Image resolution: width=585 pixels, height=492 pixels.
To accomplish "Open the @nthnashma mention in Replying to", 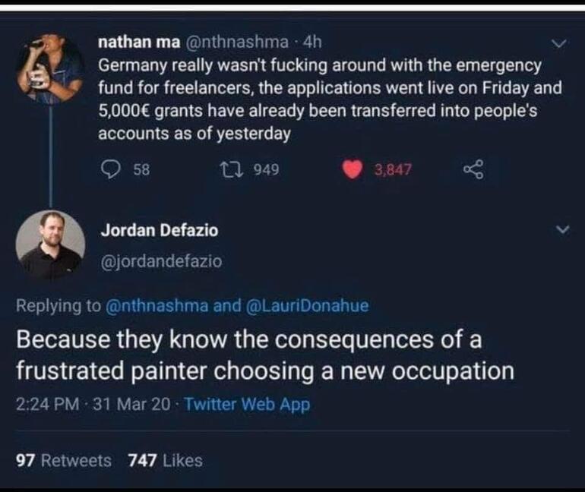I will (157, 306).
